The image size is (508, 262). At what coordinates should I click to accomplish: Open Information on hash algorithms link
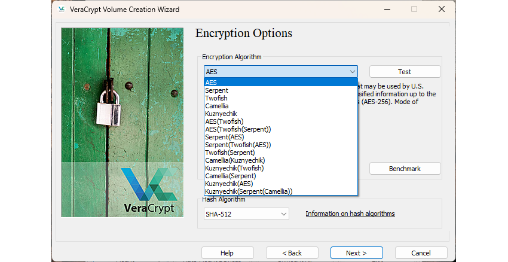350,214
